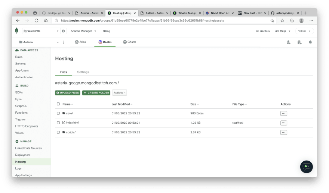Click the browser address bar URL
329x193 pixels.
coord(142,20)
